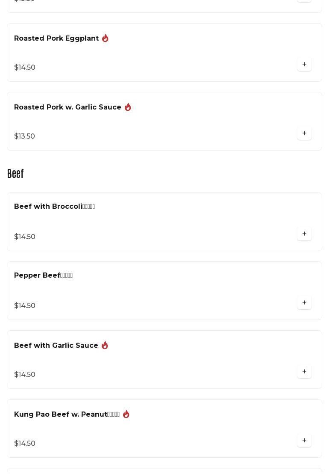Click the spicy flame icon beside Roasted Pork Eggplant
329x474 pixels.
tap(105, 39)
